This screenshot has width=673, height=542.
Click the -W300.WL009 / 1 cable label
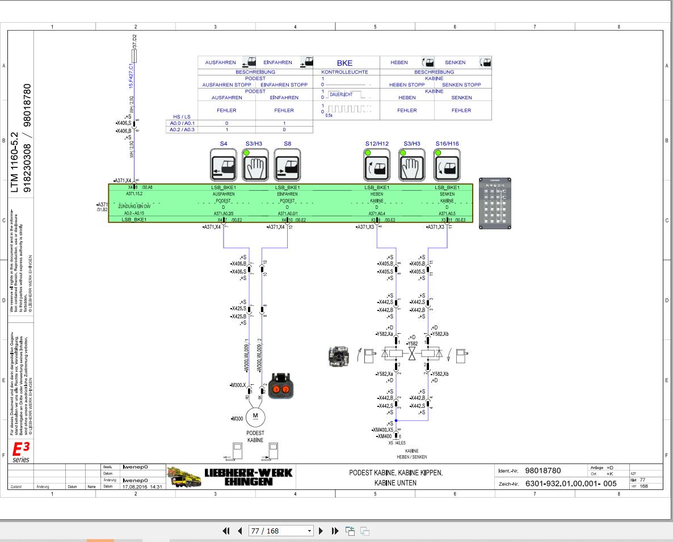(x=247, y=355)
